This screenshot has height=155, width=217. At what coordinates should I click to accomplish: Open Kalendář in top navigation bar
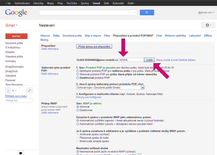click(x=118, y=3)
